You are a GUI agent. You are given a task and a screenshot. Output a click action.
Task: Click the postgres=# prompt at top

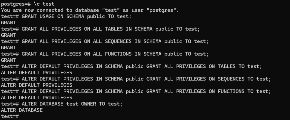pyautogui.click(x=16, y=4)
